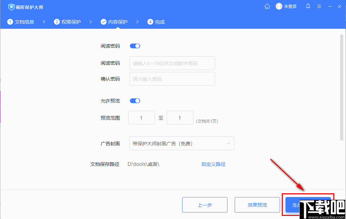Select the 完成 step
The height and width of the screenshot is (219, 346).
pyautogui.click(x=156, y=22)
